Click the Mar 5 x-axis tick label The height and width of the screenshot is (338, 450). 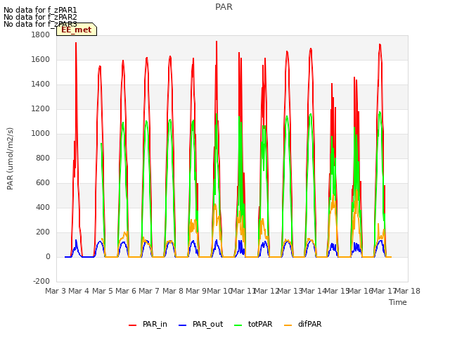[x=103, y=291]
